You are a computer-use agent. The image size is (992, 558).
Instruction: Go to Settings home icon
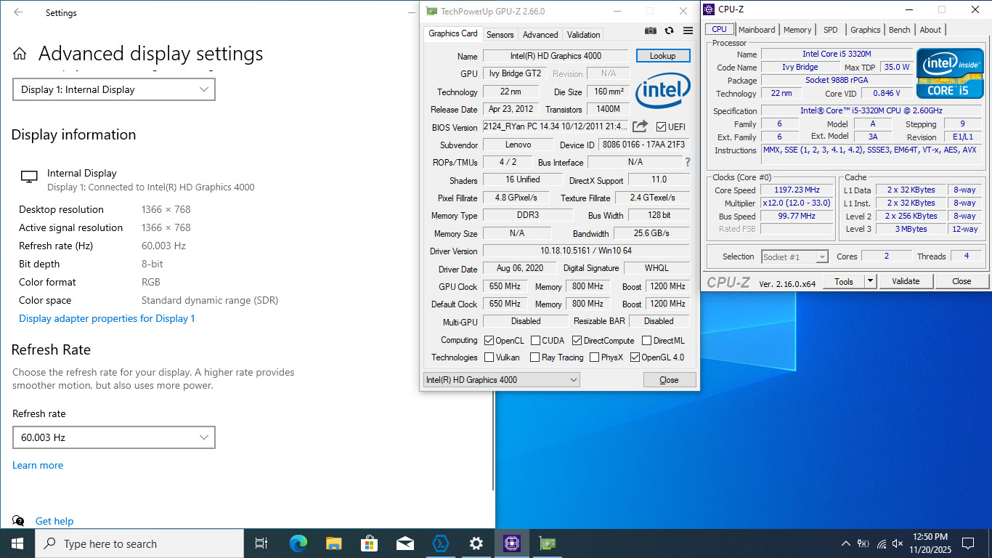point(20,54)
